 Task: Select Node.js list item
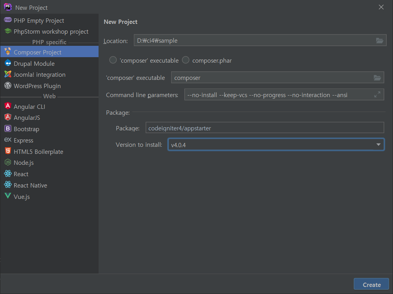pos(49,162)
